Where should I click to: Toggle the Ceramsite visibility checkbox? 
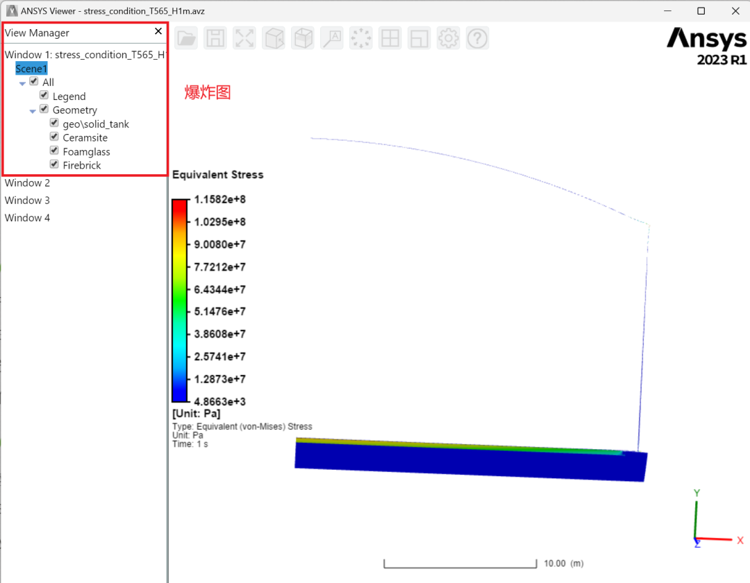click(54, 137)
